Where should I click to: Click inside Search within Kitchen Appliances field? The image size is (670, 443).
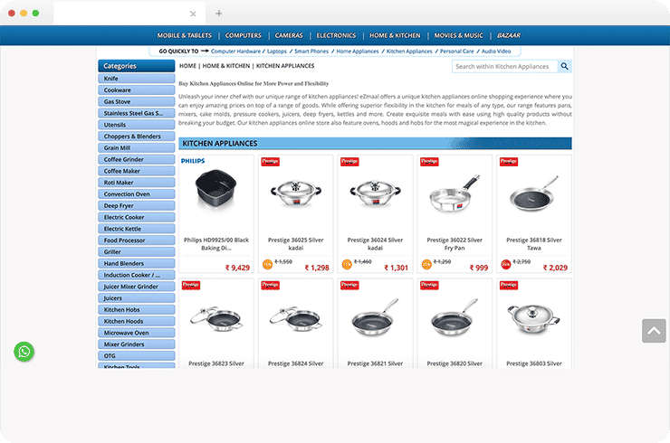(502, 66)
